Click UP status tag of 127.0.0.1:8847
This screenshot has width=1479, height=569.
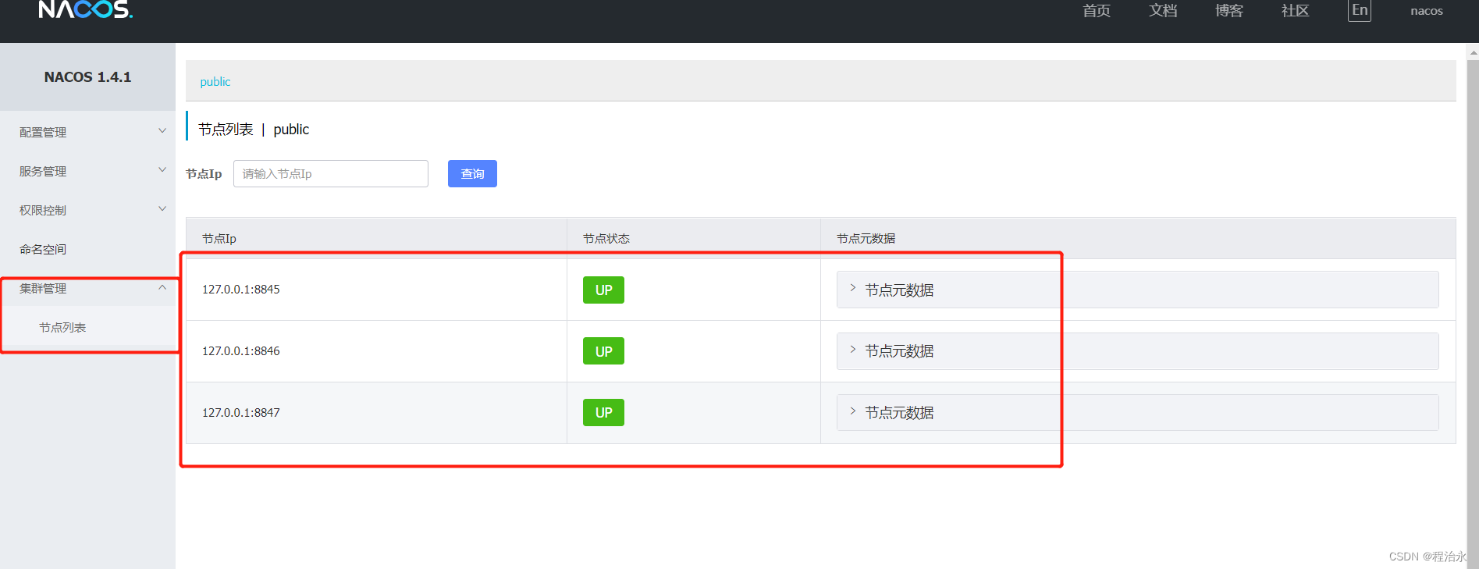[603, 412]
